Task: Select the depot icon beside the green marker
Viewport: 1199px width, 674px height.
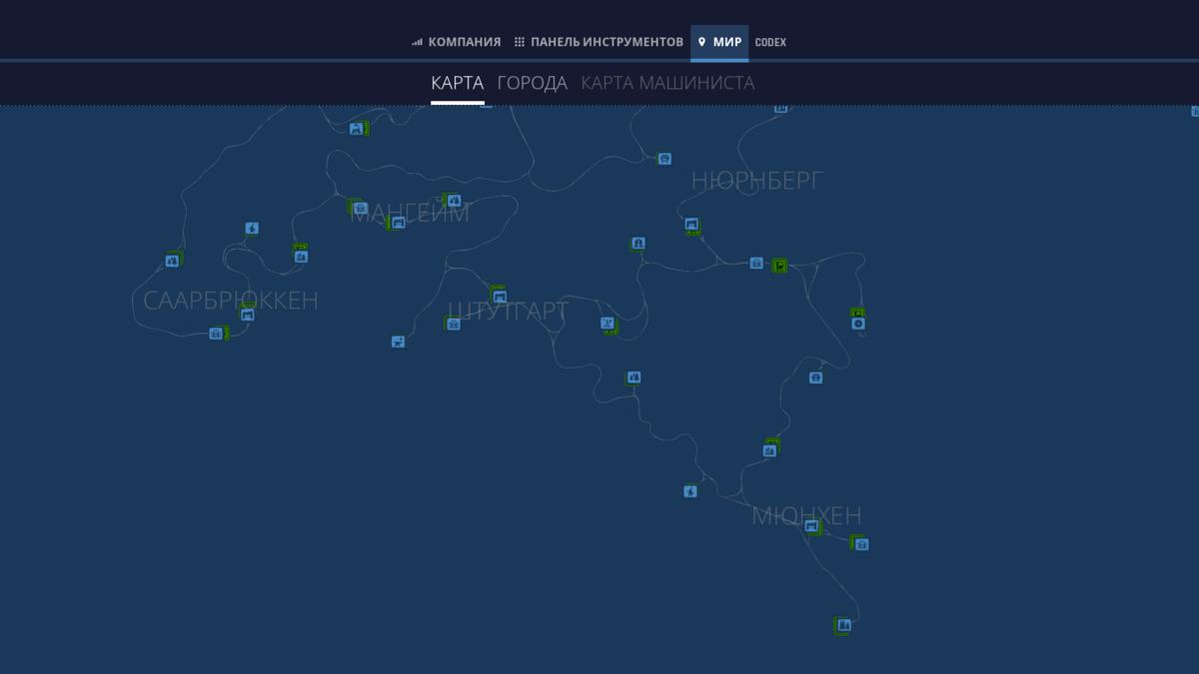Action: pos(756,264)
